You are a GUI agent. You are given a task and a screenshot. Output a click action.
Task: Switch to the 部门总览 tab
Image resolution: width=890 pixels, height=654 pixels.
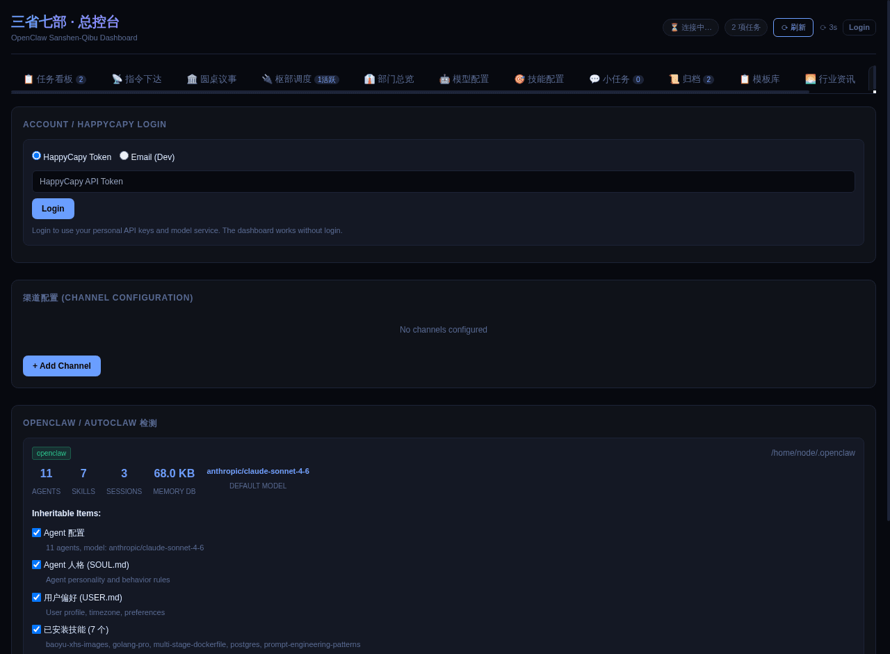(389, 79)
